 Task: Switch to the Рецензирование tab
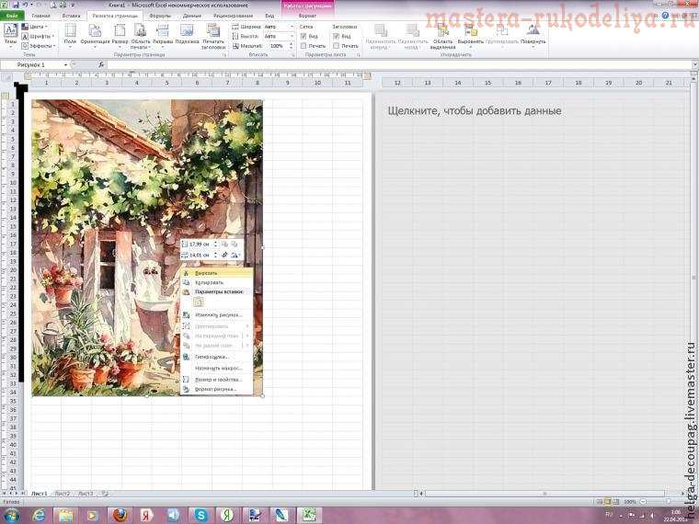(233, 16)
